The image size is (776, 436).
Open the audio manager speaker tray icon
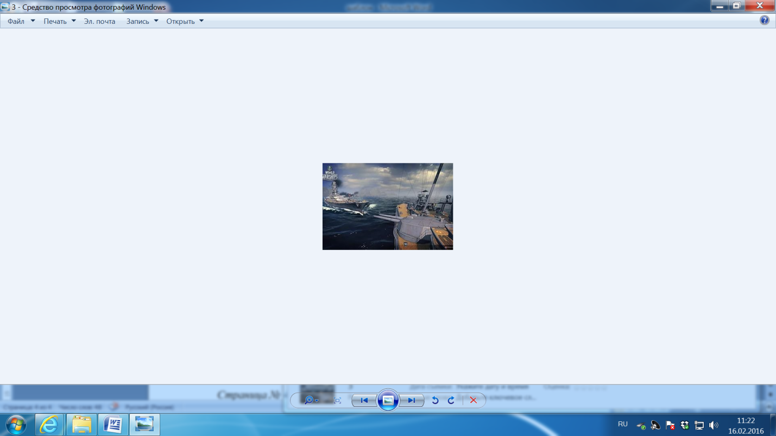pyautogui.click(x=655, y=426)
